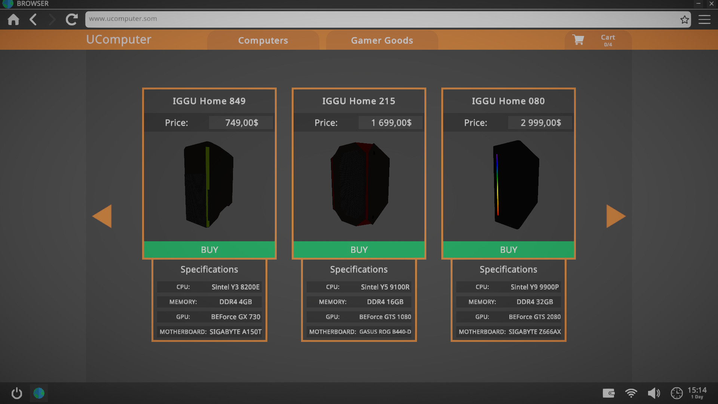This screenshot has height=404, width=718.
Task: Reload the page with the refresh icon
Action: (71, 19)
